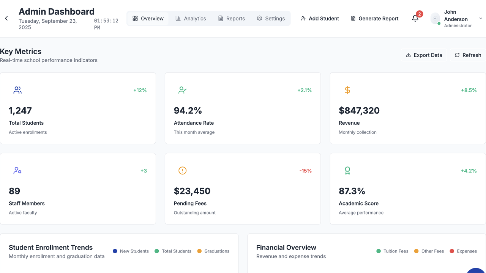Screen dimensions: 486x273
Task: Toggle the Expenses legend series
Action: point(463,251)
